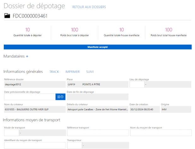Focus the Lieu de dépotage code field
Image resolution: width=195 pixels, height=149 pixels.
point(137,84)
